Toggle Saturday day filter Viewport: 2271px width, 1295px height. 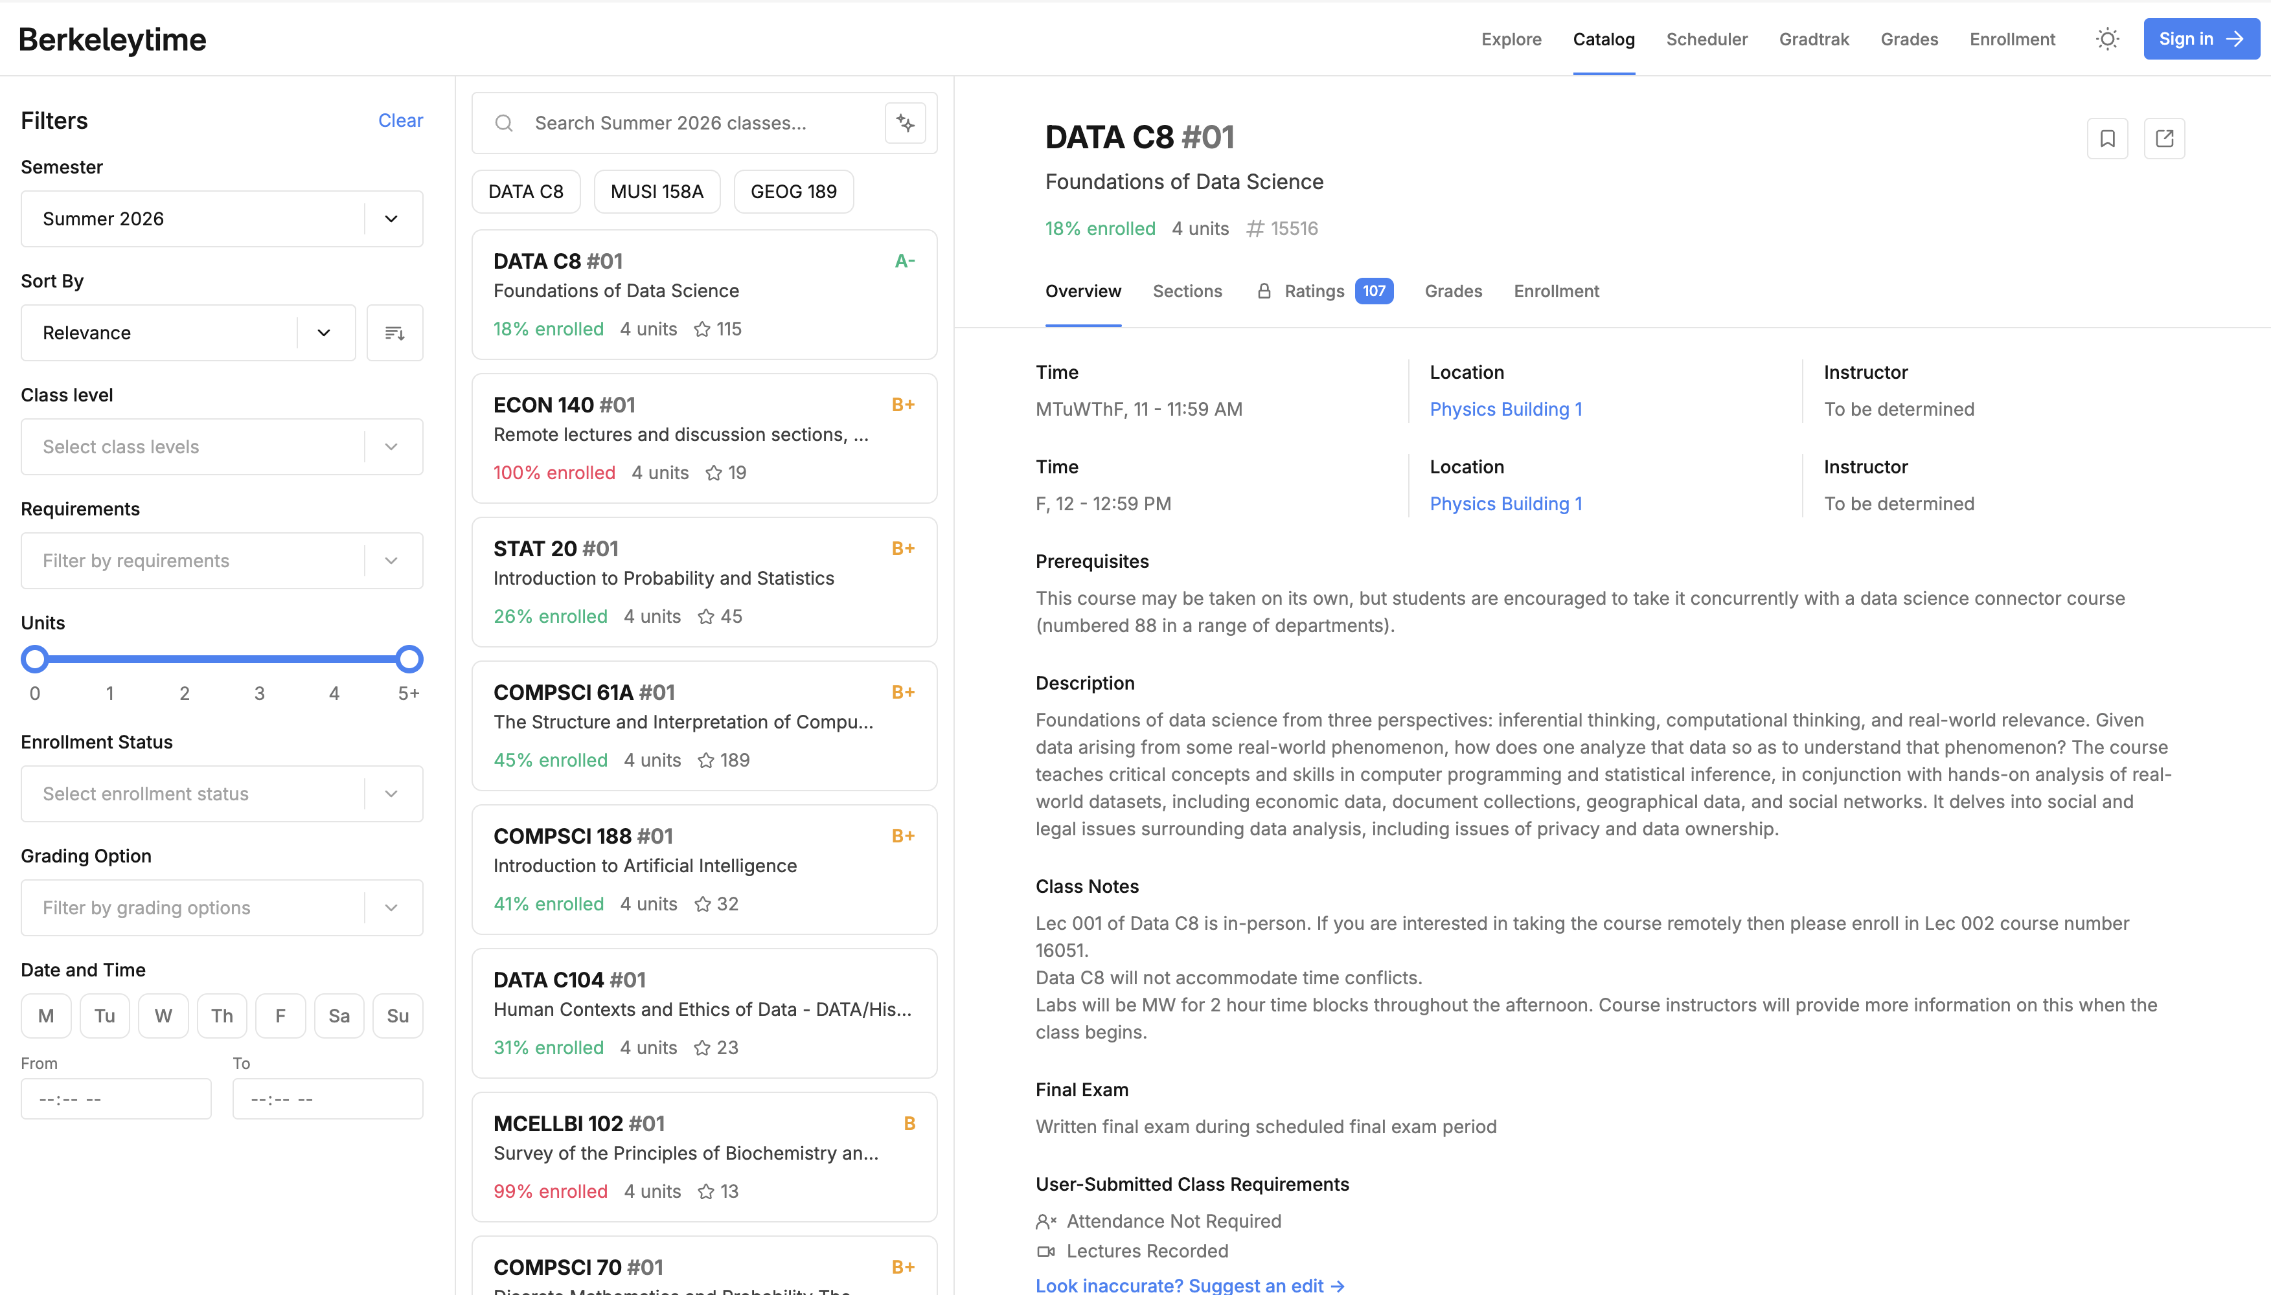(x=339, y=1016)
